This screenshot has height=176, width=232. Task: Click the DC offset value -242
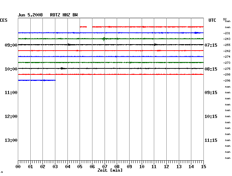[x=227, y=51]
